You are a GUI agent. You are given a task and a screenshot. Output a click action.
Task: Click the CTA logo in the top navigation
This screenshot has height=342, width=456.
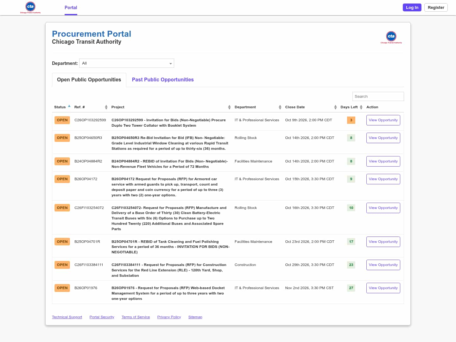coord(30,8)
